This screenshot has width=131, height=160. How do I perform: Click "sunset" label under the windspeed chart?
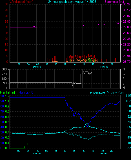[104, 67]
